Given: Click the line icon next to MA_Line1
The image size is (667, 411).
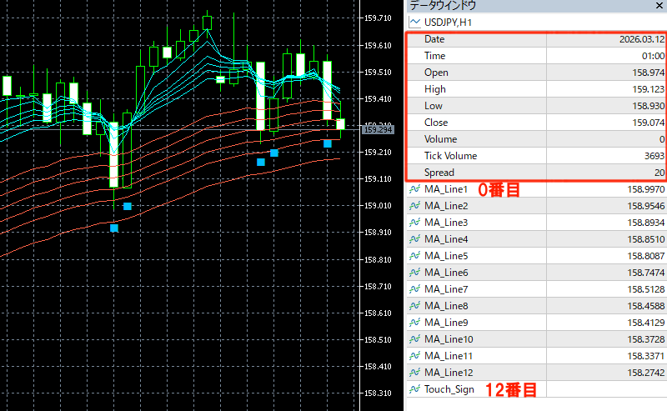Looking at the screenshot, I should click(x=414, y=189).
